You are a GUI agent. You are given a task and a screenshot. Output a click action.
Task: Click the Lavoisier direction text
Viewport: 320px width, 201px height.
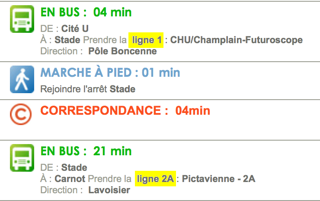point(109,190)
